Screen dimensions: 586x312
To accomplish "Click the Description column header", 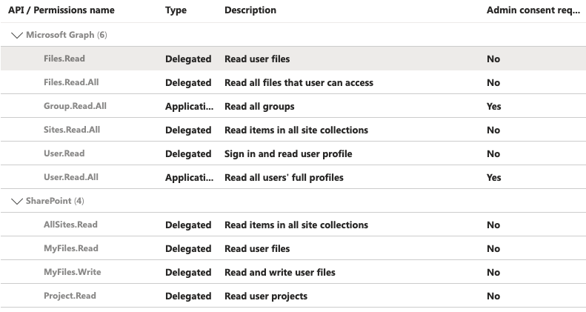I will click(x=250, y=10).
